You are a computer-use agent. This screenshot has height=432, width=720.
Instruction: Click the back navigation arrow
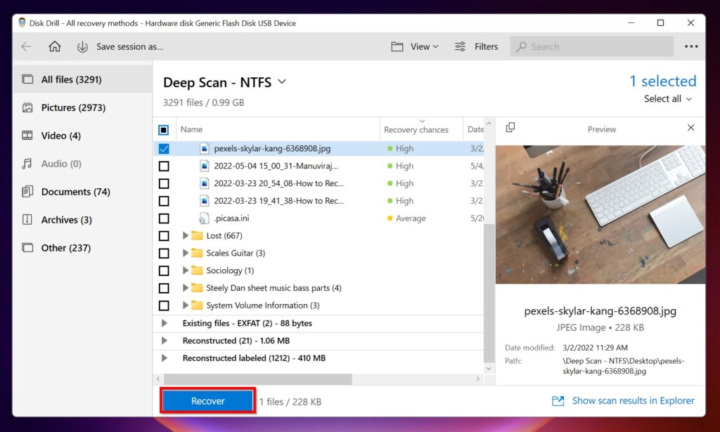[25, 46]
